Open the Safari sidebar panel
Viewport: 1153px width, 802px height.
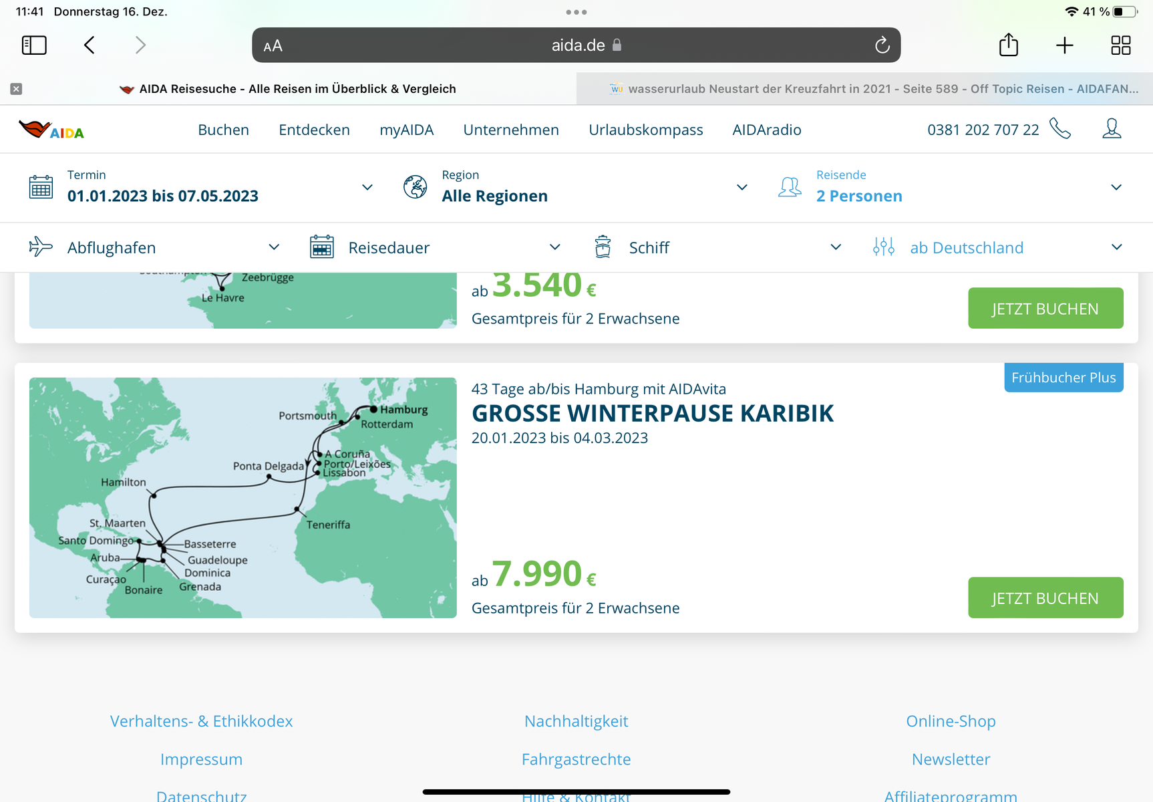click(x=34, y=45)
